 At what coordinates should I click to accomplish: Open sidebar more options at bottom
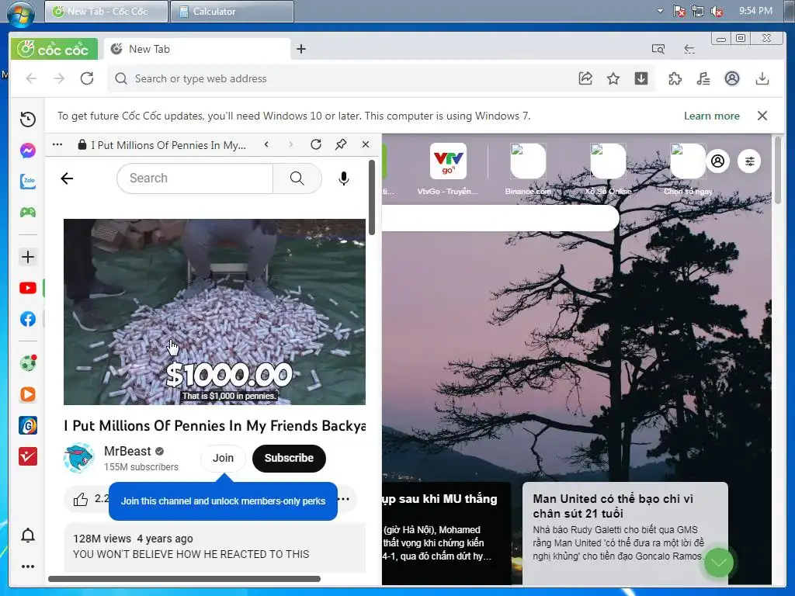click(x=28, y=566)
